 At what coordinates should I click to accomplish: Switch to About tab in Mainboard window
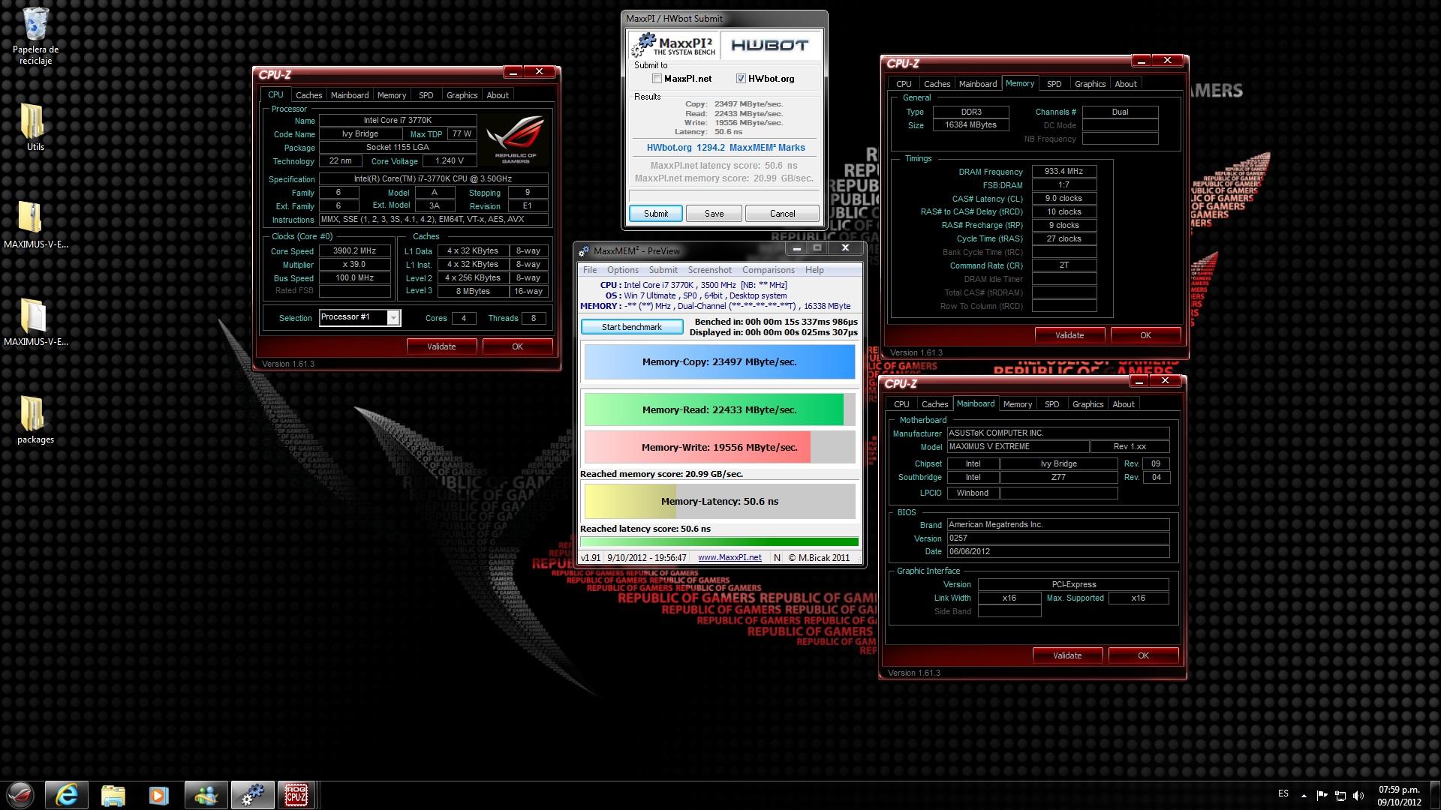point(1124,404)
